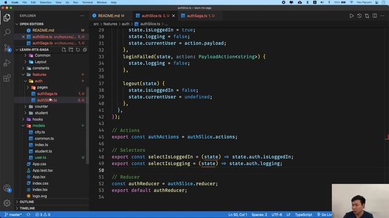Synchronize changes from status bar
389x218 pixels.
(x=29, y=215)
